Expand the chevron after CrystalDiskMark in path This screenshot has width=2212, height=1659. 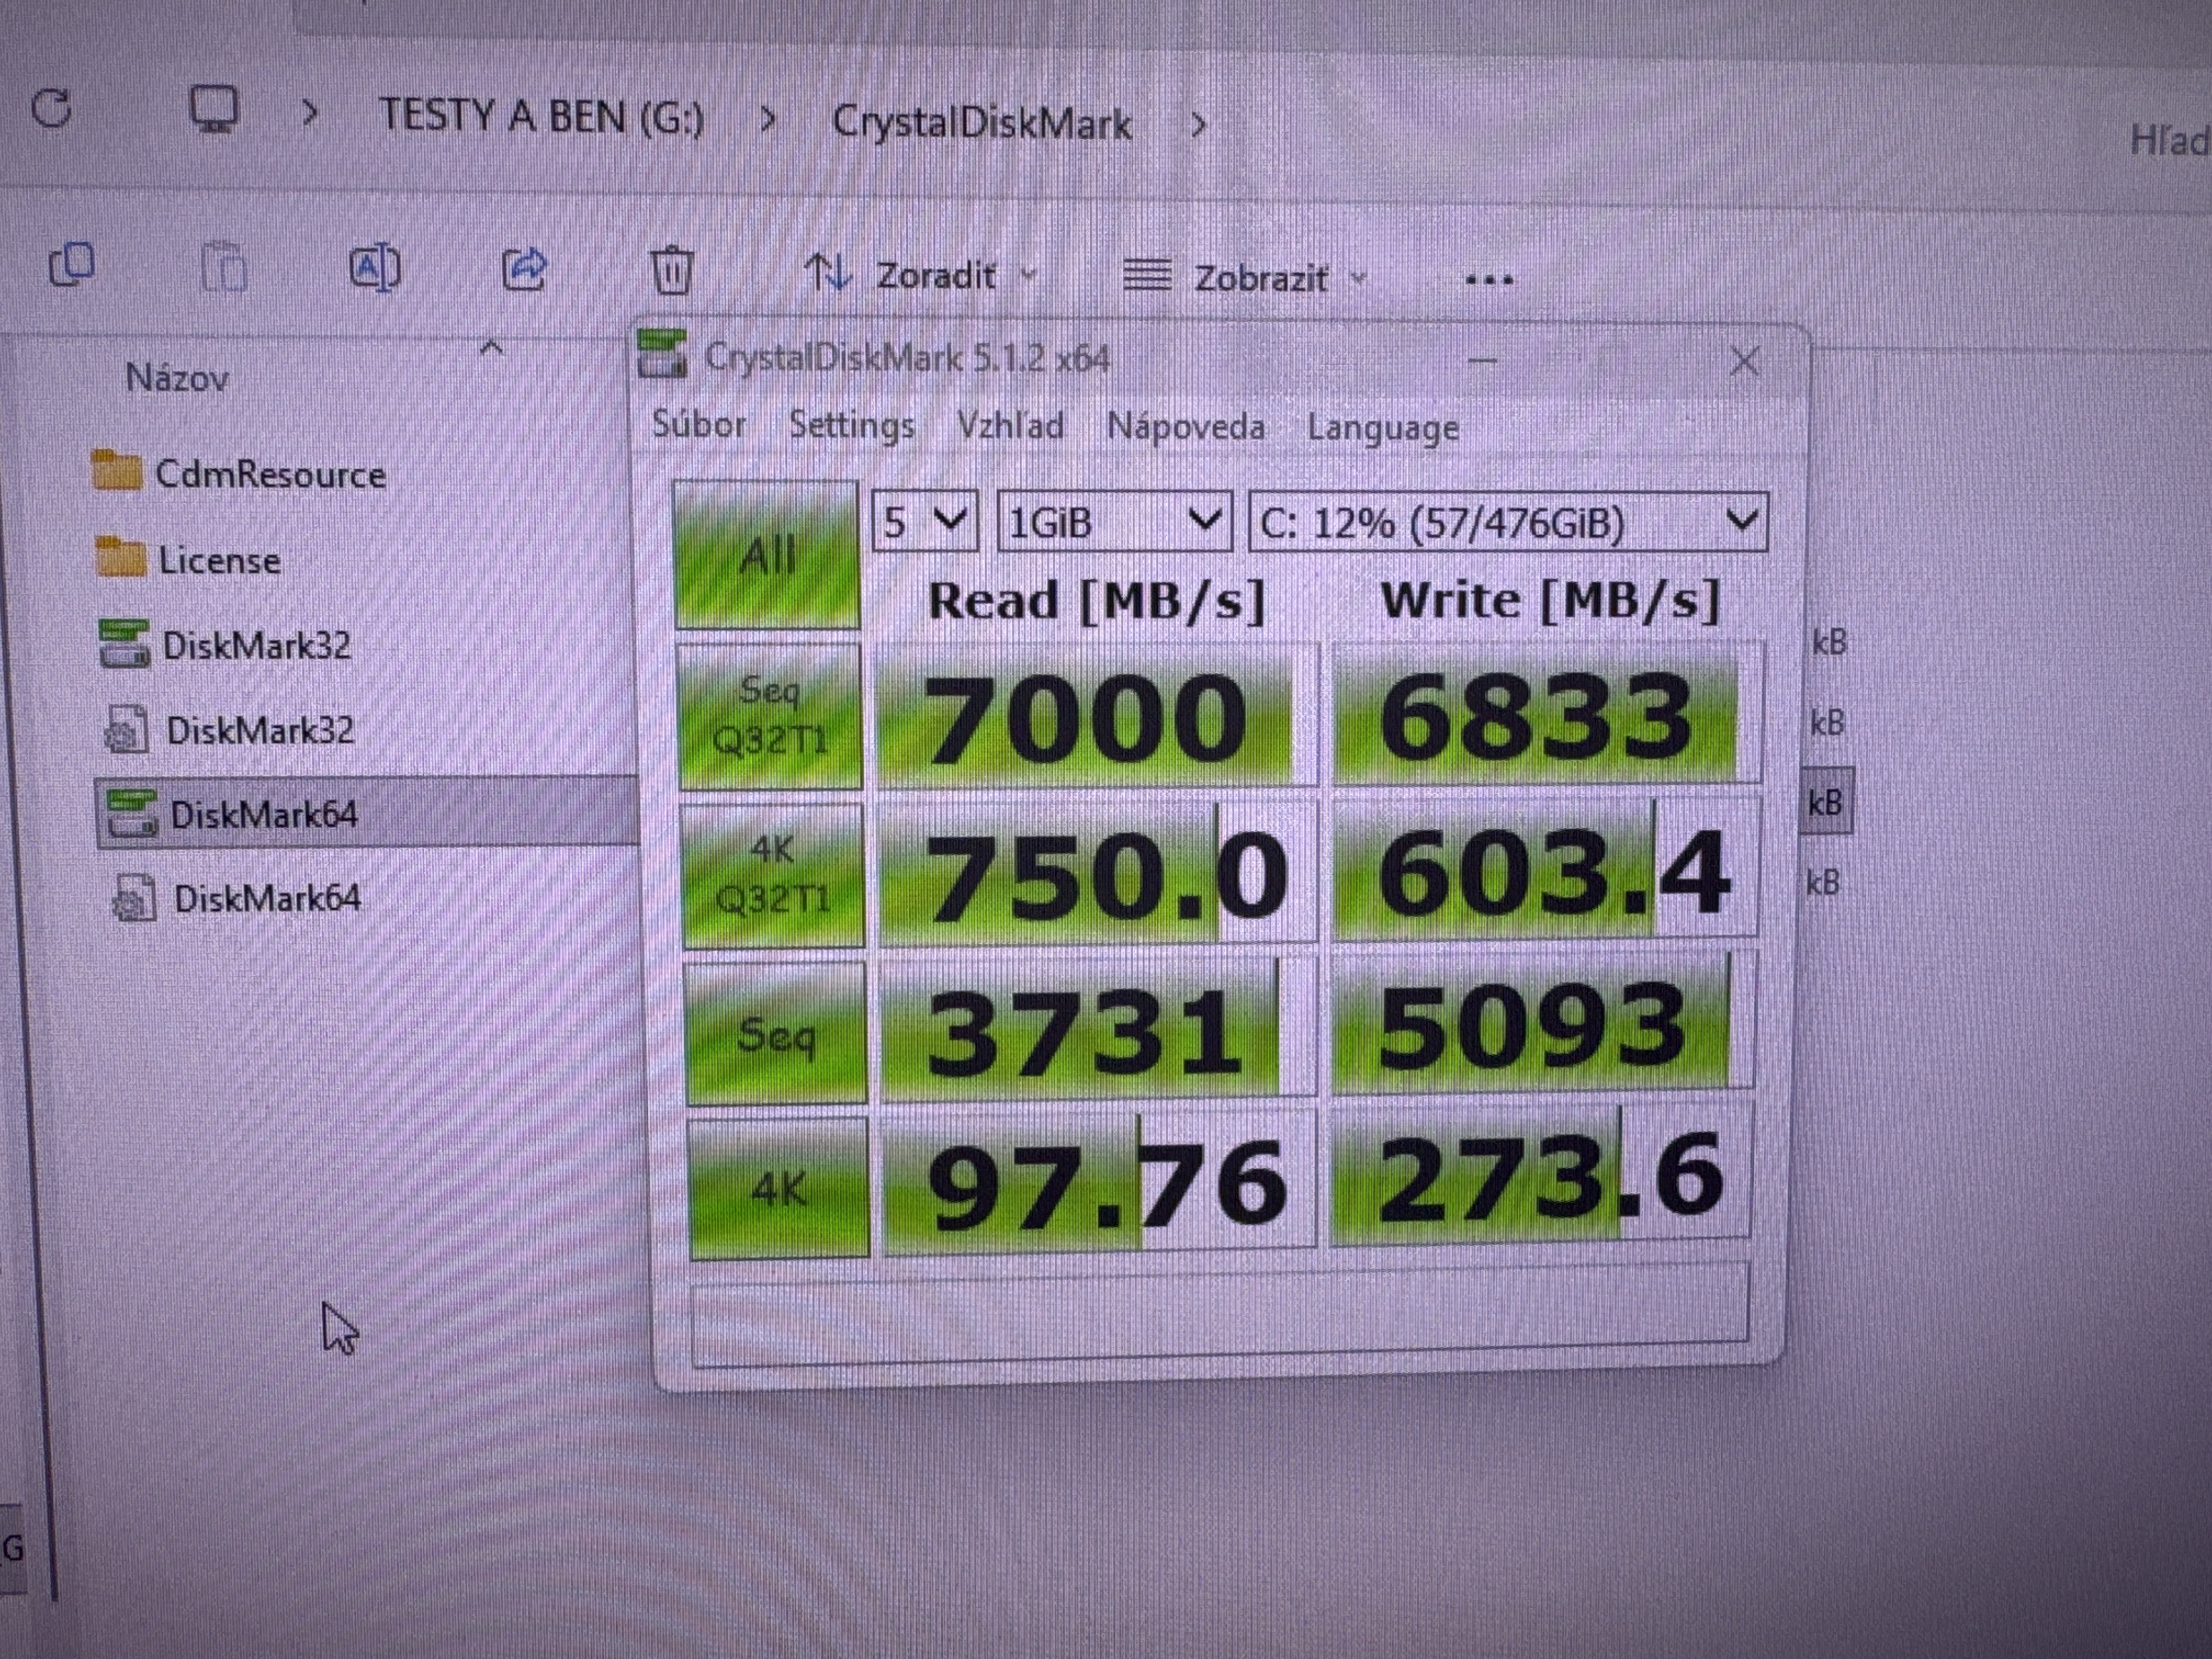(1198, 125)
